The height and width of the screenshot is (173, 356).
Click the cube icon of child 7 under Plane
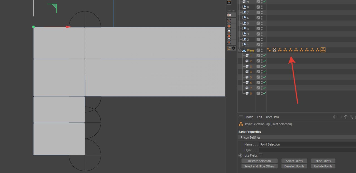247,88
